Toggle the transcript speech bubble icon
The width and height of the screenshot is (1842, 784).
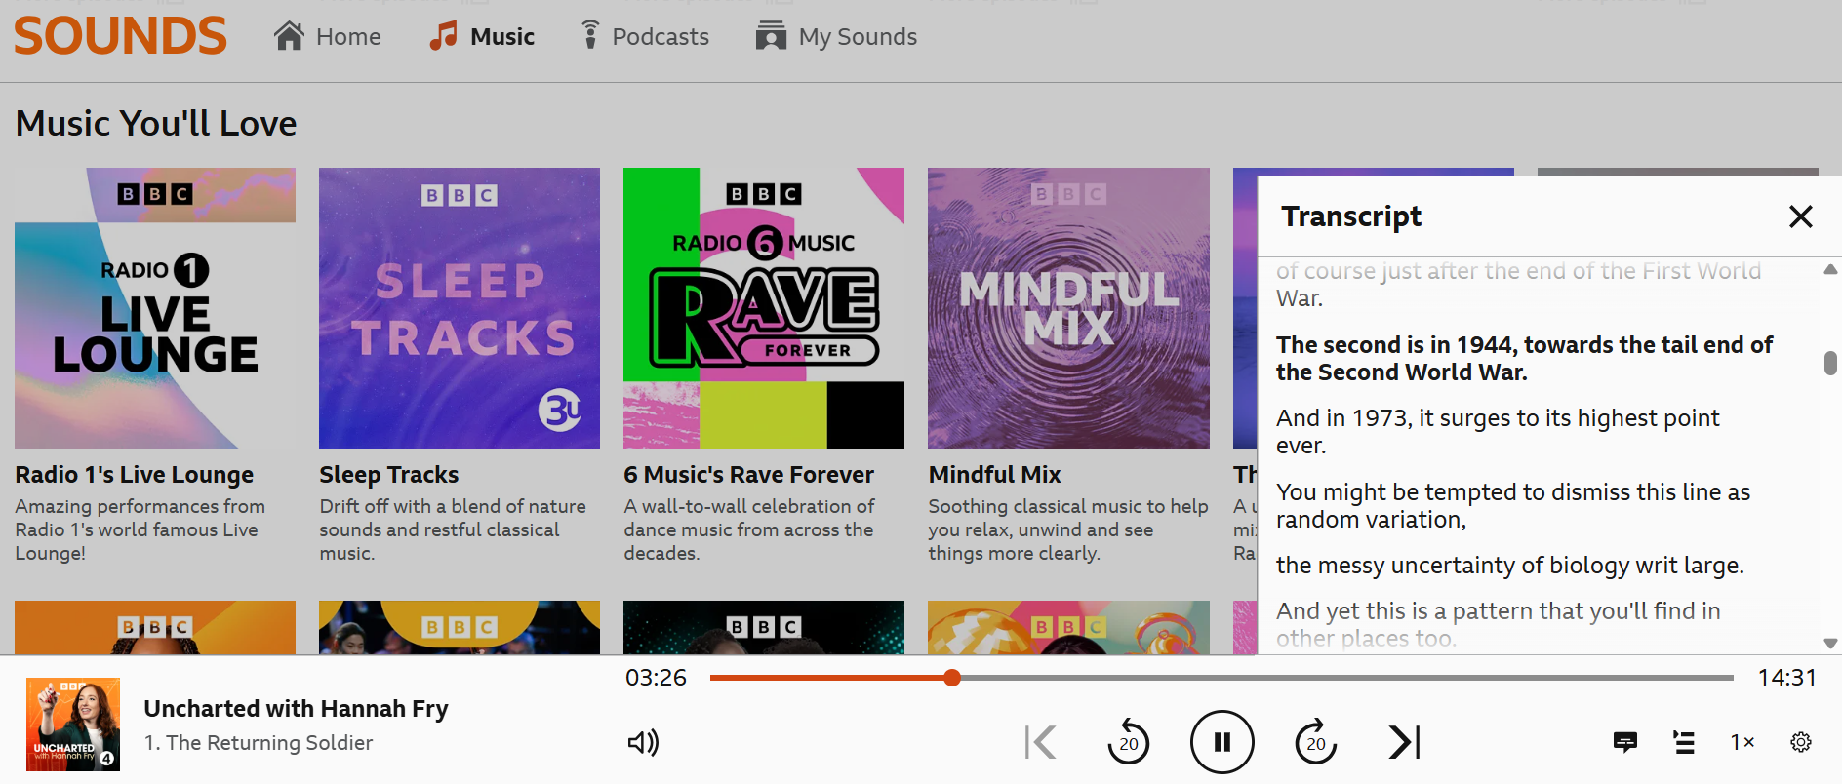coord(1625,743)
